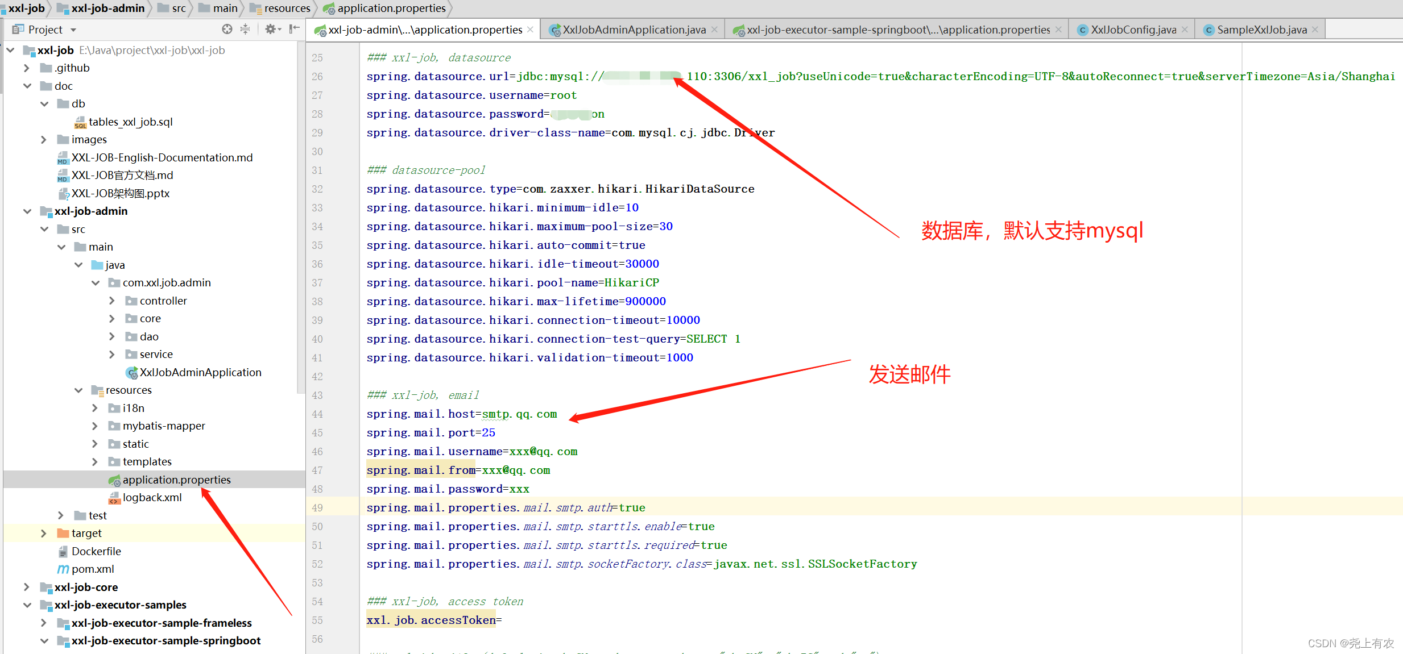
Task: Expand the target folder
Action: [44, 533]
